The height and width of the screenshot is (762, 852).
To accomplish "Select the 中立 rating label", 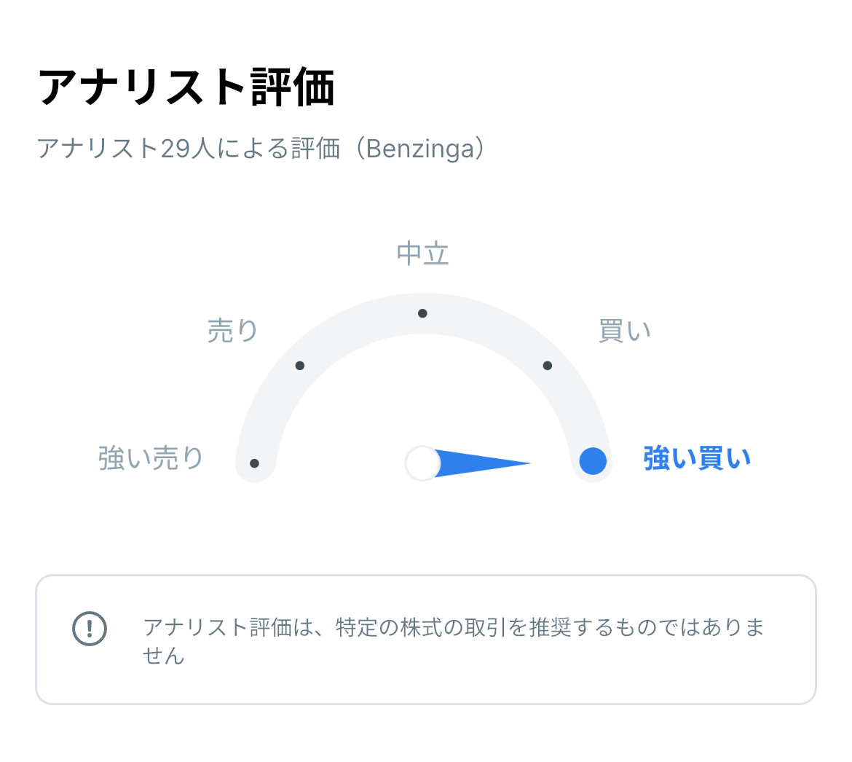I will (x=422, y=254).
